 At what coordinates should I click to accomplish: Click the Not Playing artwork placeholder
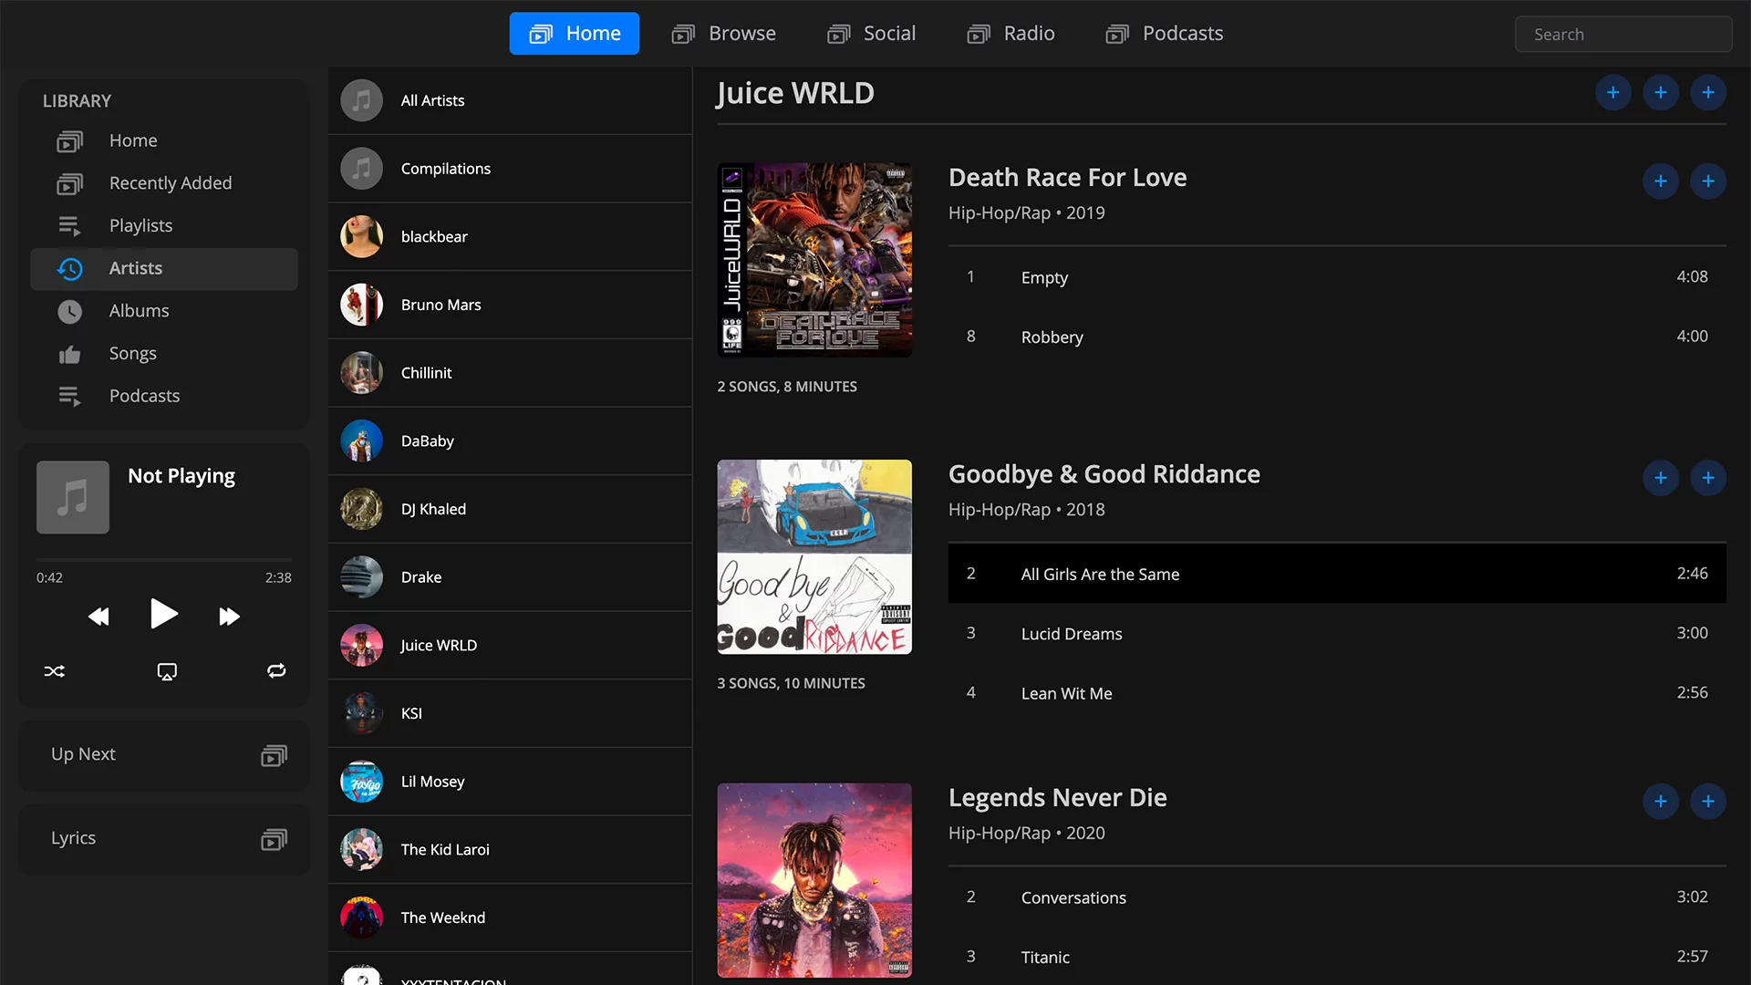pos(73,497)
